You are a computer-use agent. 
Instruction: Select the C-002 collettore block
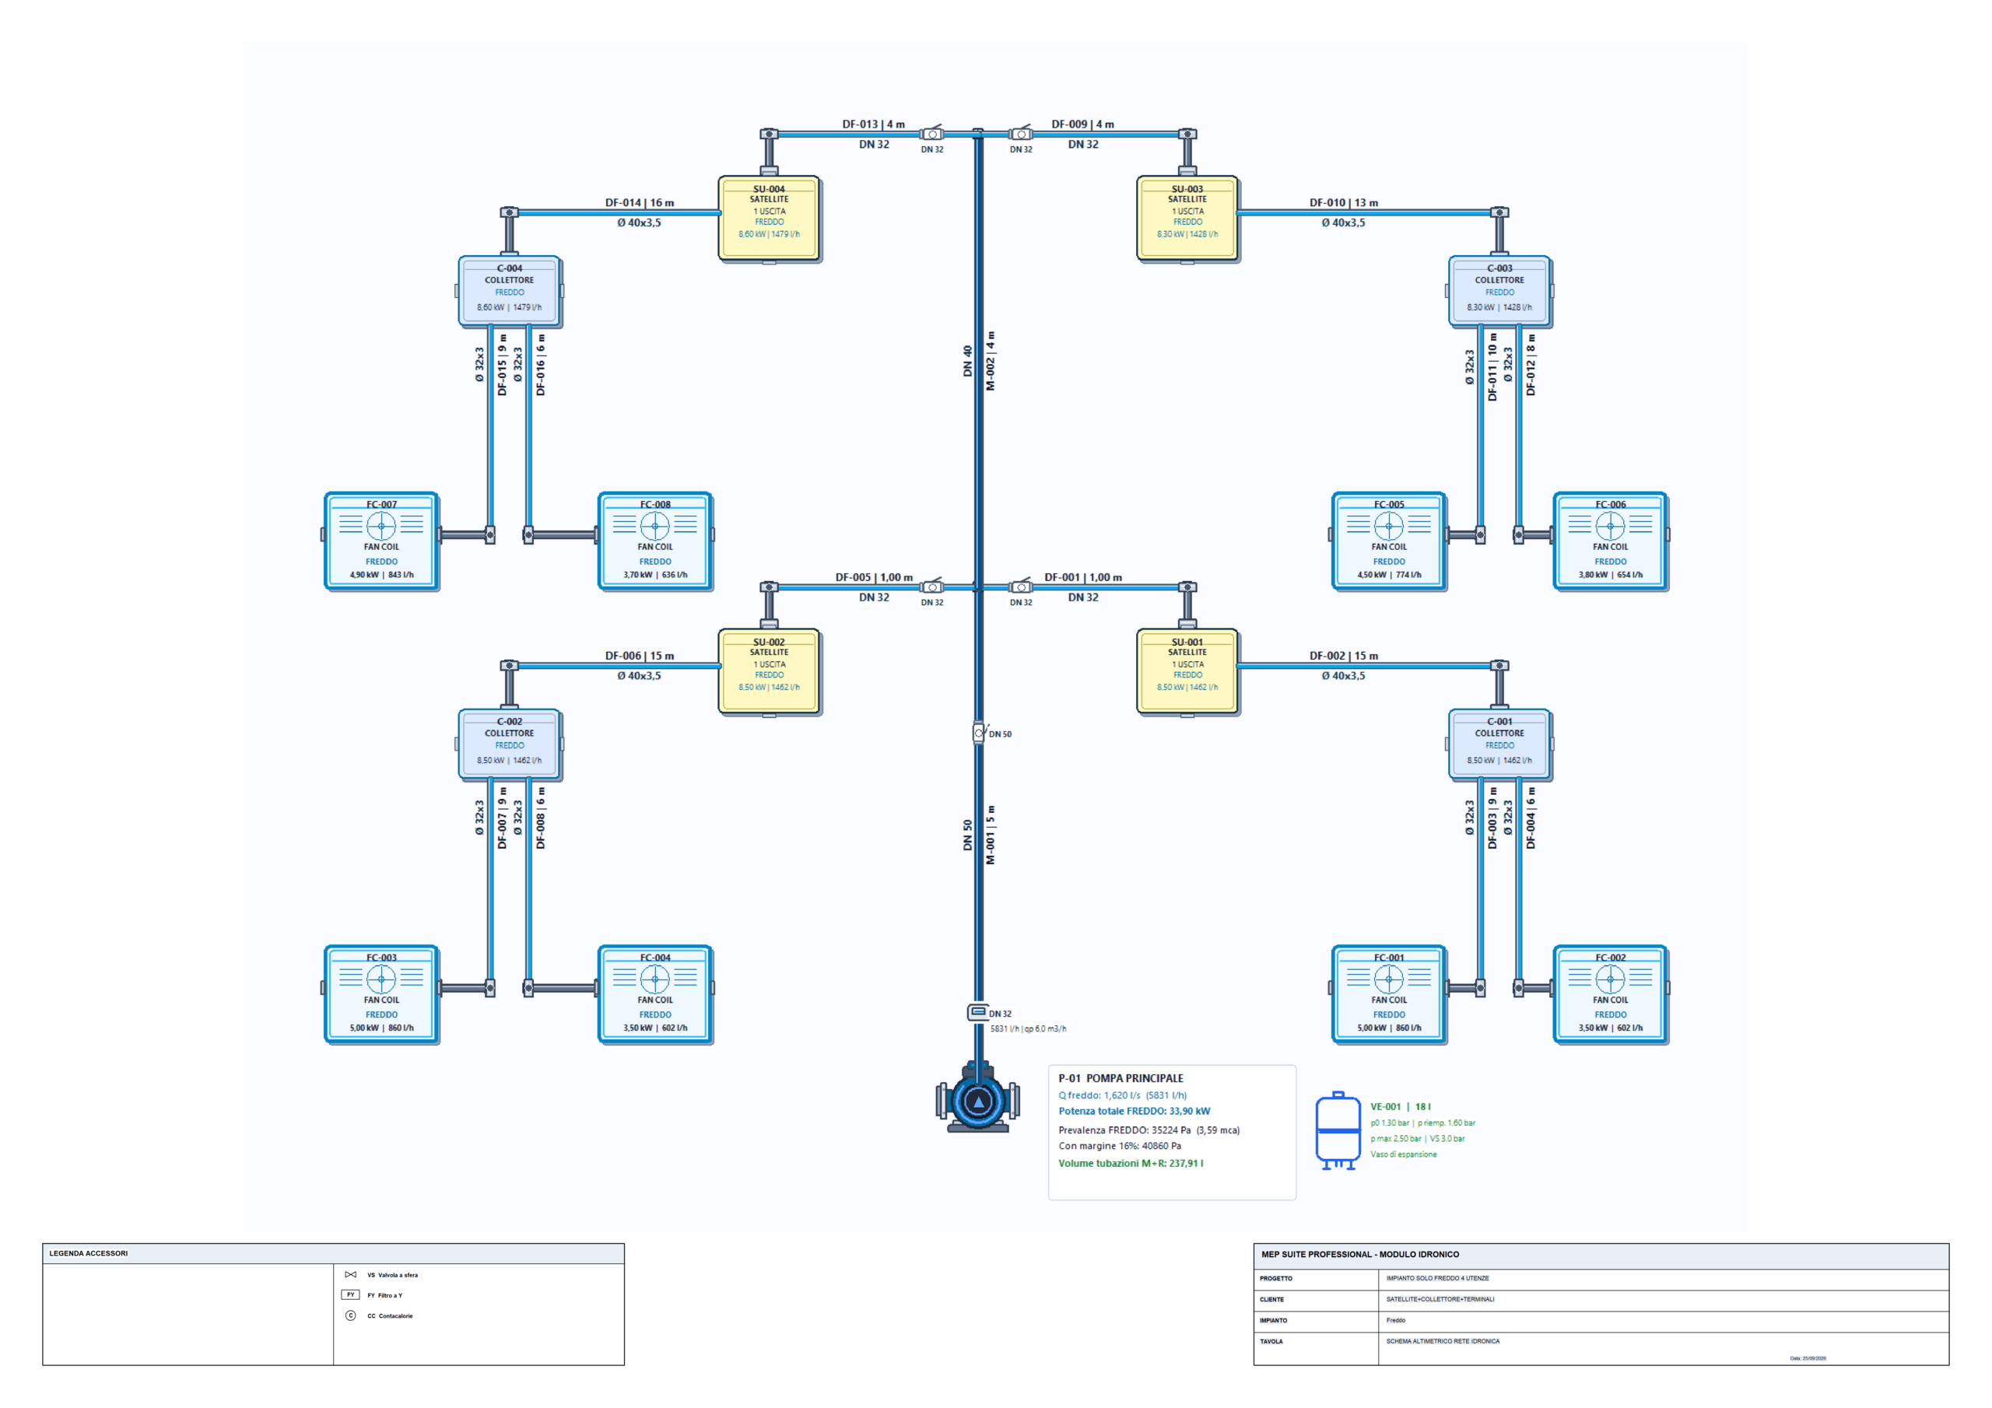tap(509, 744)
